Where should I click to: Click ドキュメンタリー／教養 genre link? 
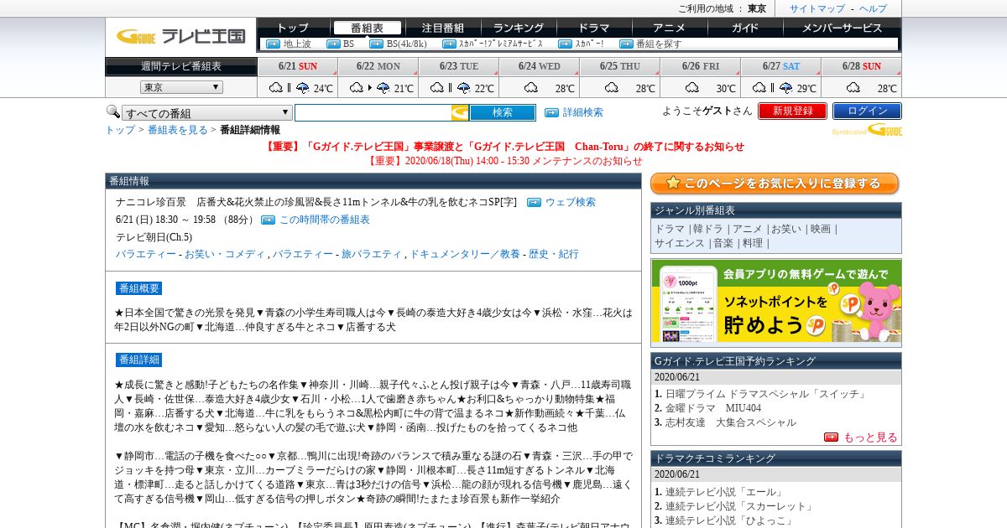click(465, 254)
